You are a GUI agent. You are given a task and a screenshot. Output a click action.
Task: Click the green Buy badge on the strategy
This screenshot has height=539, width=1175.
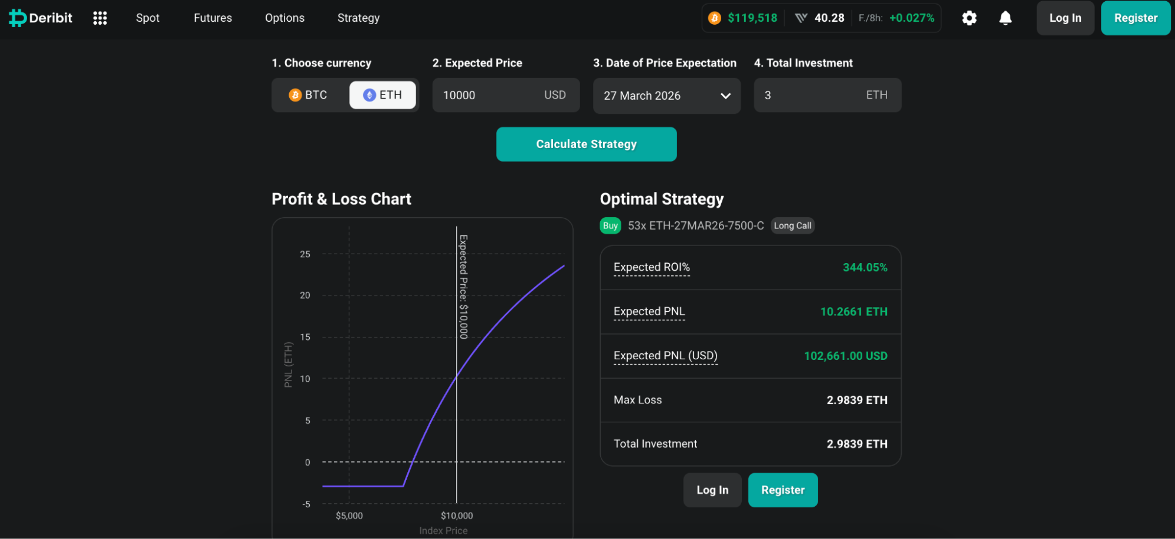tap(610, 225)
